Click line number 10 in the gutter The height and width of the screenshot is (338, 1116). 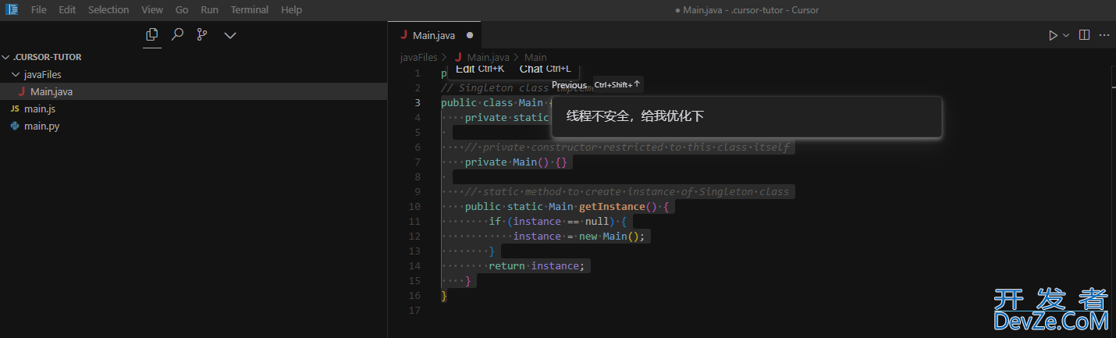click(x=414, y=207)
